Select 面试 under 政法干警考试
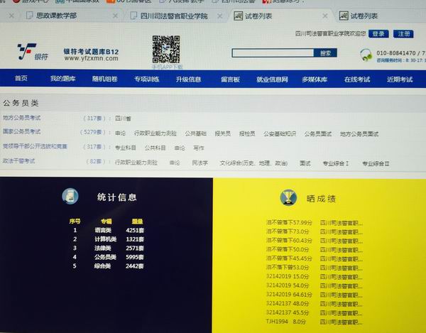 (305, 163)
